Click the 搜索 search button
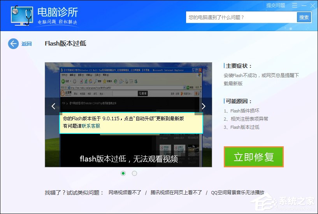Image resolution: width=318 pixels, height=214 pixels. 304,18
